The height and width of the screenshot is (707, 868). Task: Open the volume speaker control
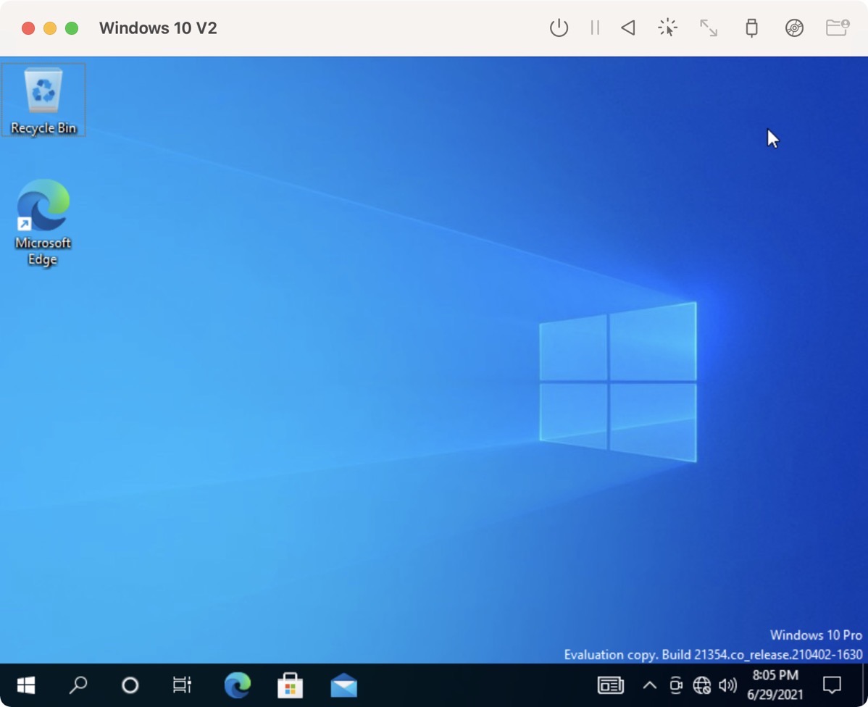(x=727, y=685)
